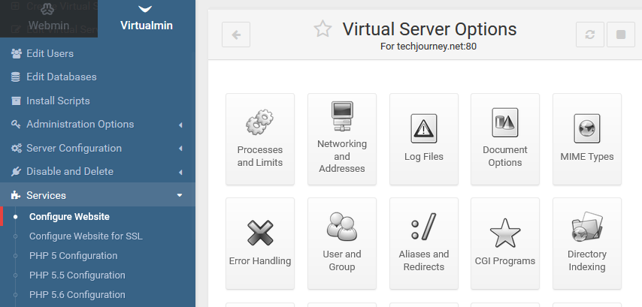Open the Networking and Addresses computer icon
Viewport: 642px width, 307px height.
[342, 116]
